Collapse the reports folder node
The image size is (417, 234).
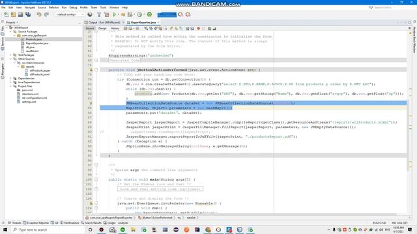(18, 66)
